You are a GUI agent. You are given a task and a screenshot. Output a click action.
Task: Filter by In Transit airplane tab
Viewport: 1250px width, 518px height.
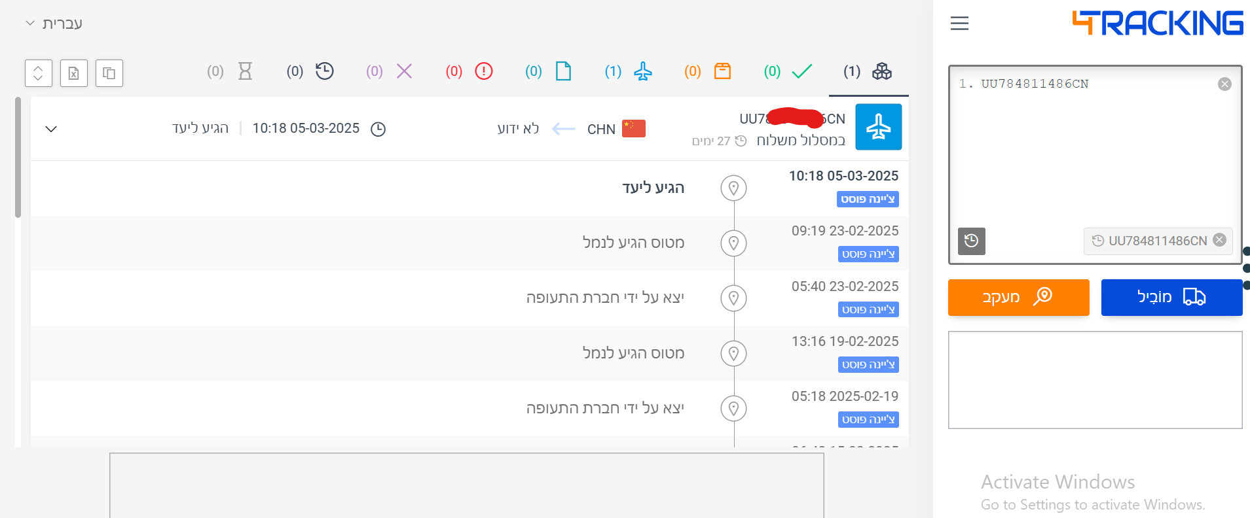coord(629,71)
